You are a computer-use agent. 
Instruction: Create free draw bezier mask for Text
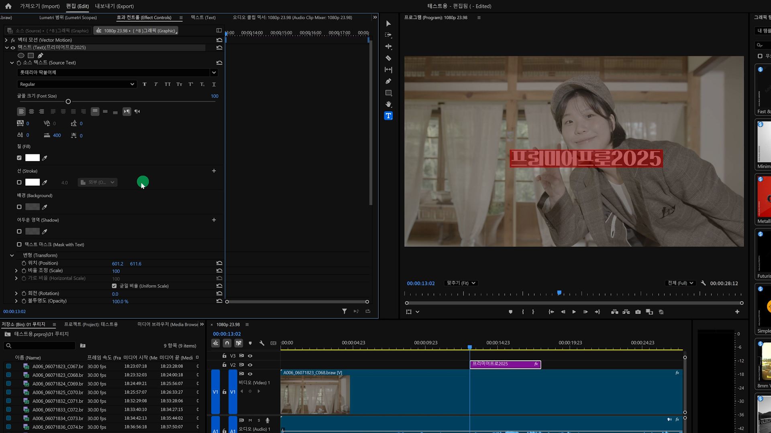pos(40,55)
